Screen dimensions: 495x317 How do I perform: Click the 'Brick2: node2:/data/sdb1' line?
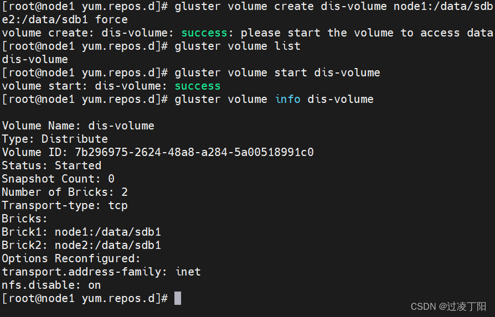(x=81, y=246)
